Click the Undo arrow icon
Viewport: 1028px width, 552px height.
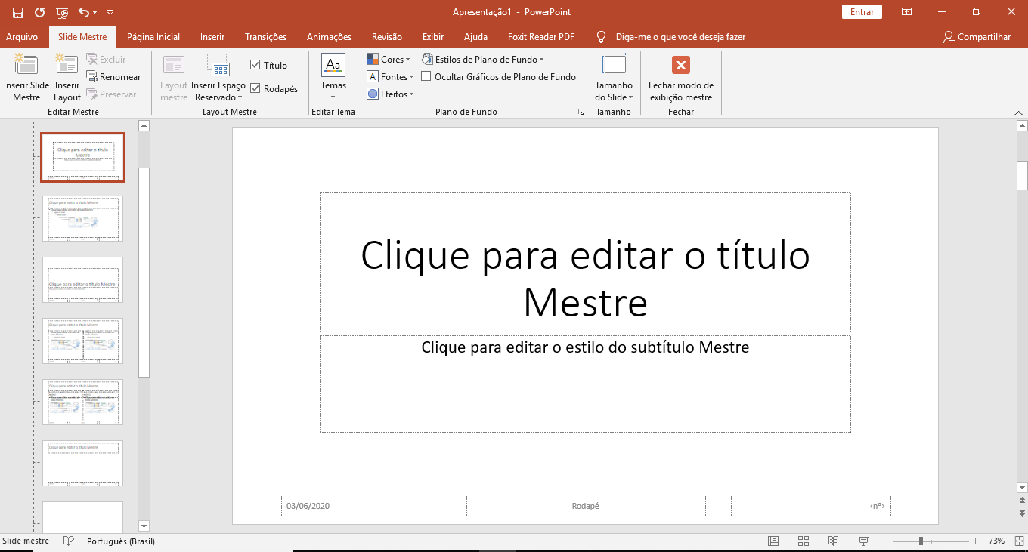(83, 12)
